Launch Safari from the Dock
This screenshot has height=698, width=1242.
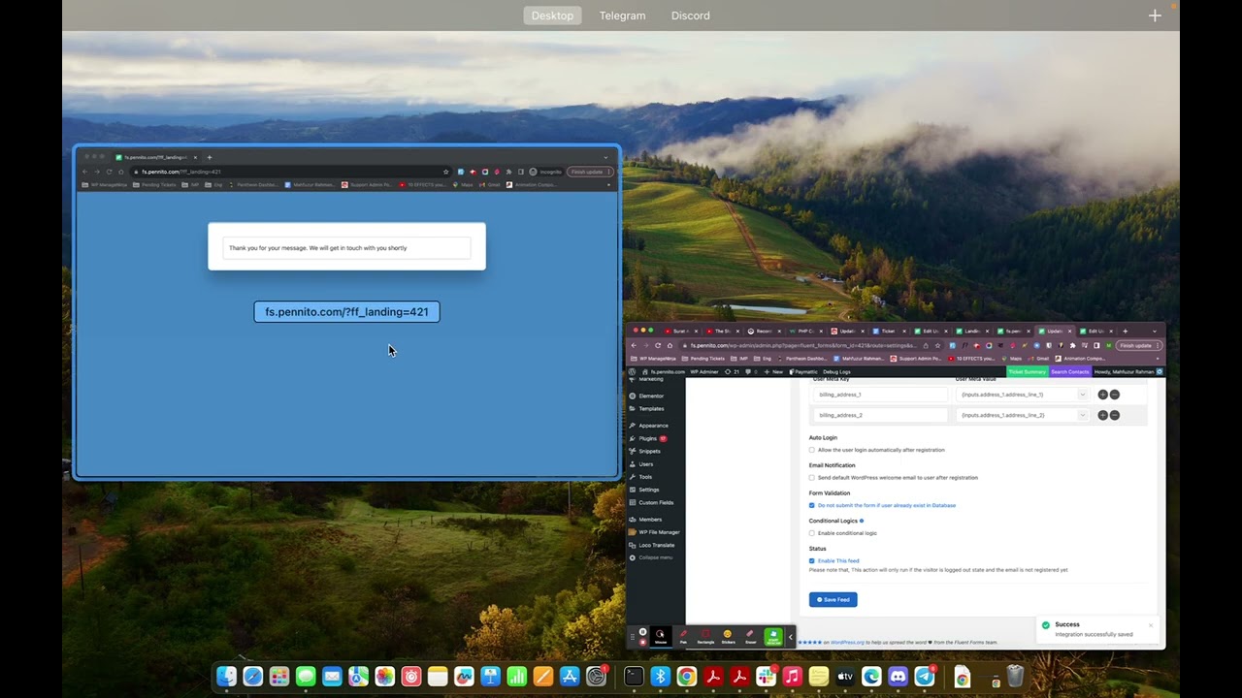click(x=252, y=676)
